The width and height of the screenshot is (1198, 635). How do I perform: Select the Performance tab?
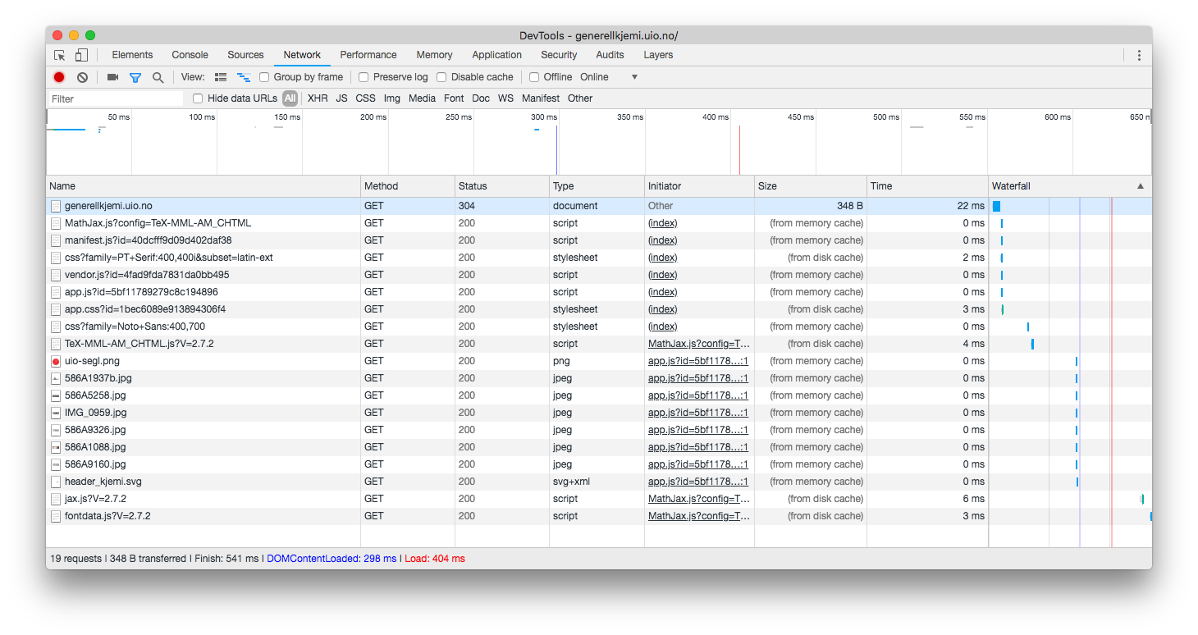click(368, 55)
